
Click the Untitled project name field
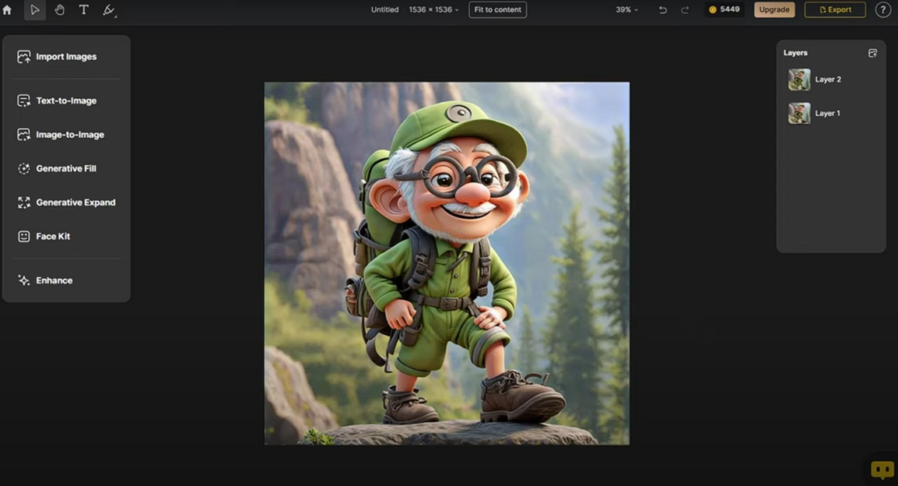coord(384,10)
